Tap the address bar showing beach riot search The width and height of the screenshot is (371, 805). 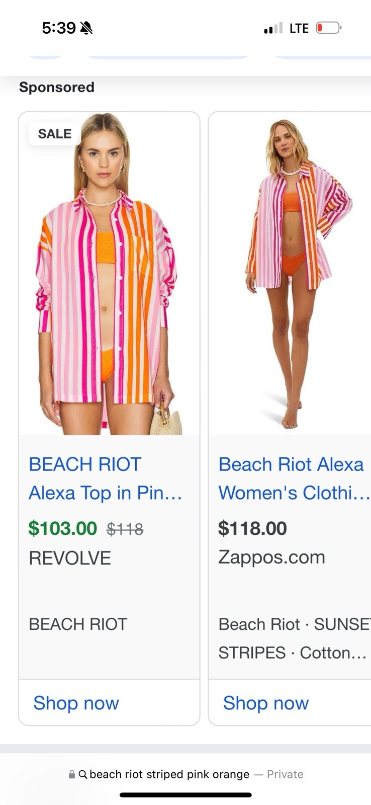click(185, 774)
